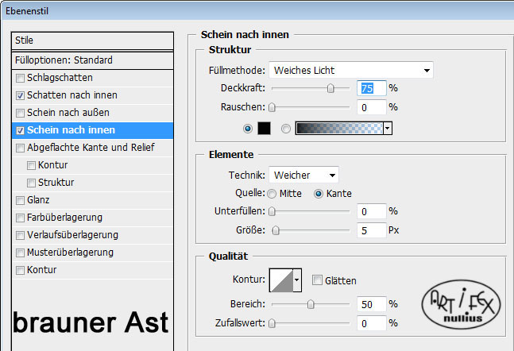
Task: Open Verlaufsüberlagerung settings label
Action: coord(72,235)
